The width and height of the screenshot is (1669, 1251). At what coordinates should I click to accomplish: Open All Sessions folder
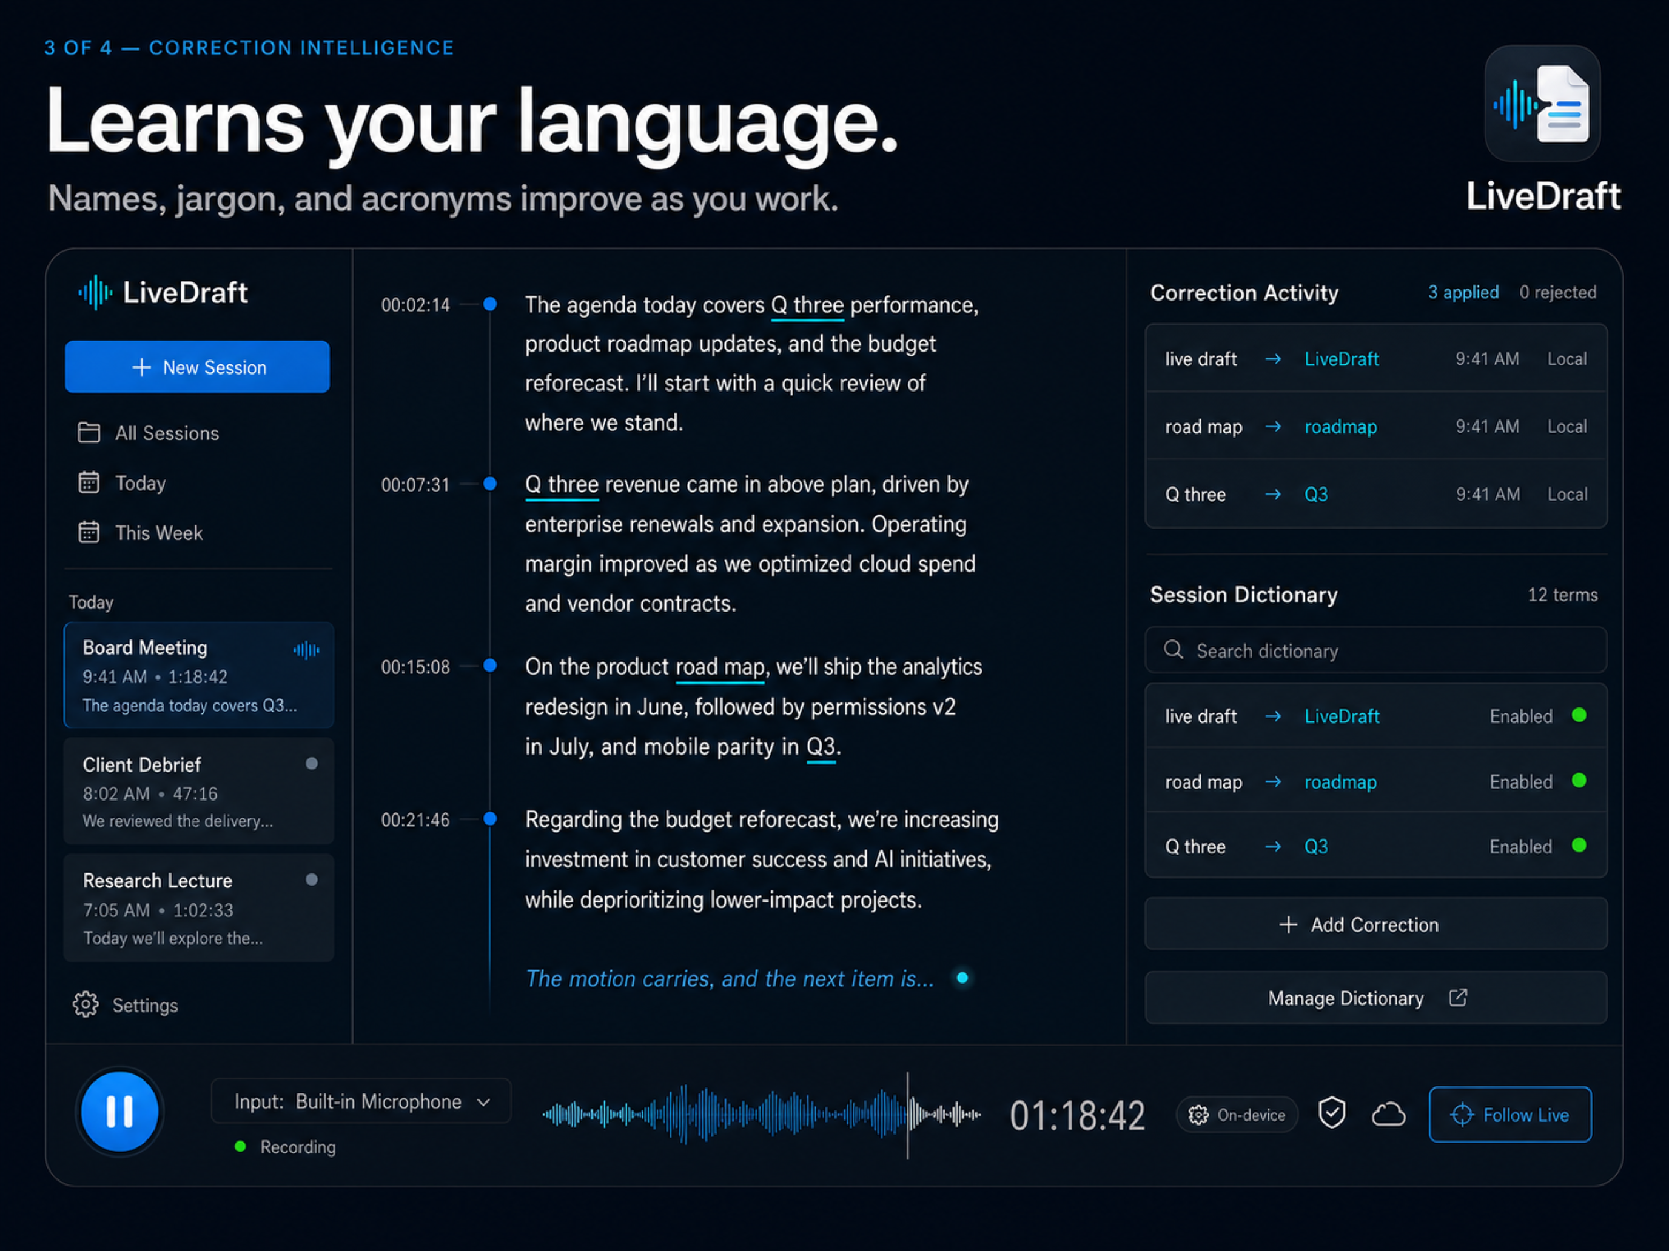[149, 433]
